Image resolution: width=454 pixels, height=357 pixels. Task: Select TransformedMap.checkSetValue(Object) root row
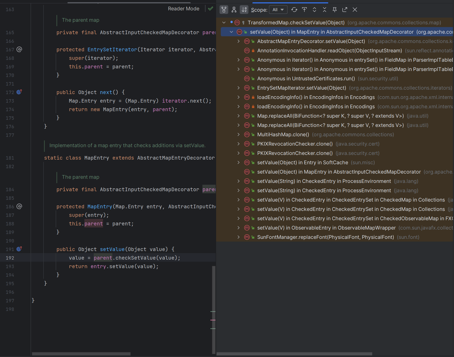click(335, 23)
